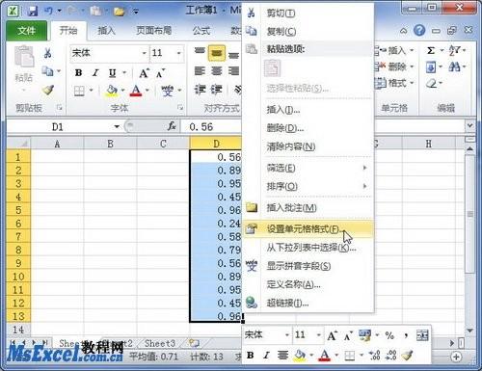Click the Help question mark icon

419,31
